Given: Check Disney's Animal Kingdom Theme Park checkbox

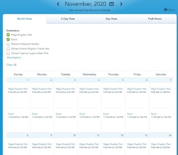Looking at the screenshot, I should (x=8, y=49).
